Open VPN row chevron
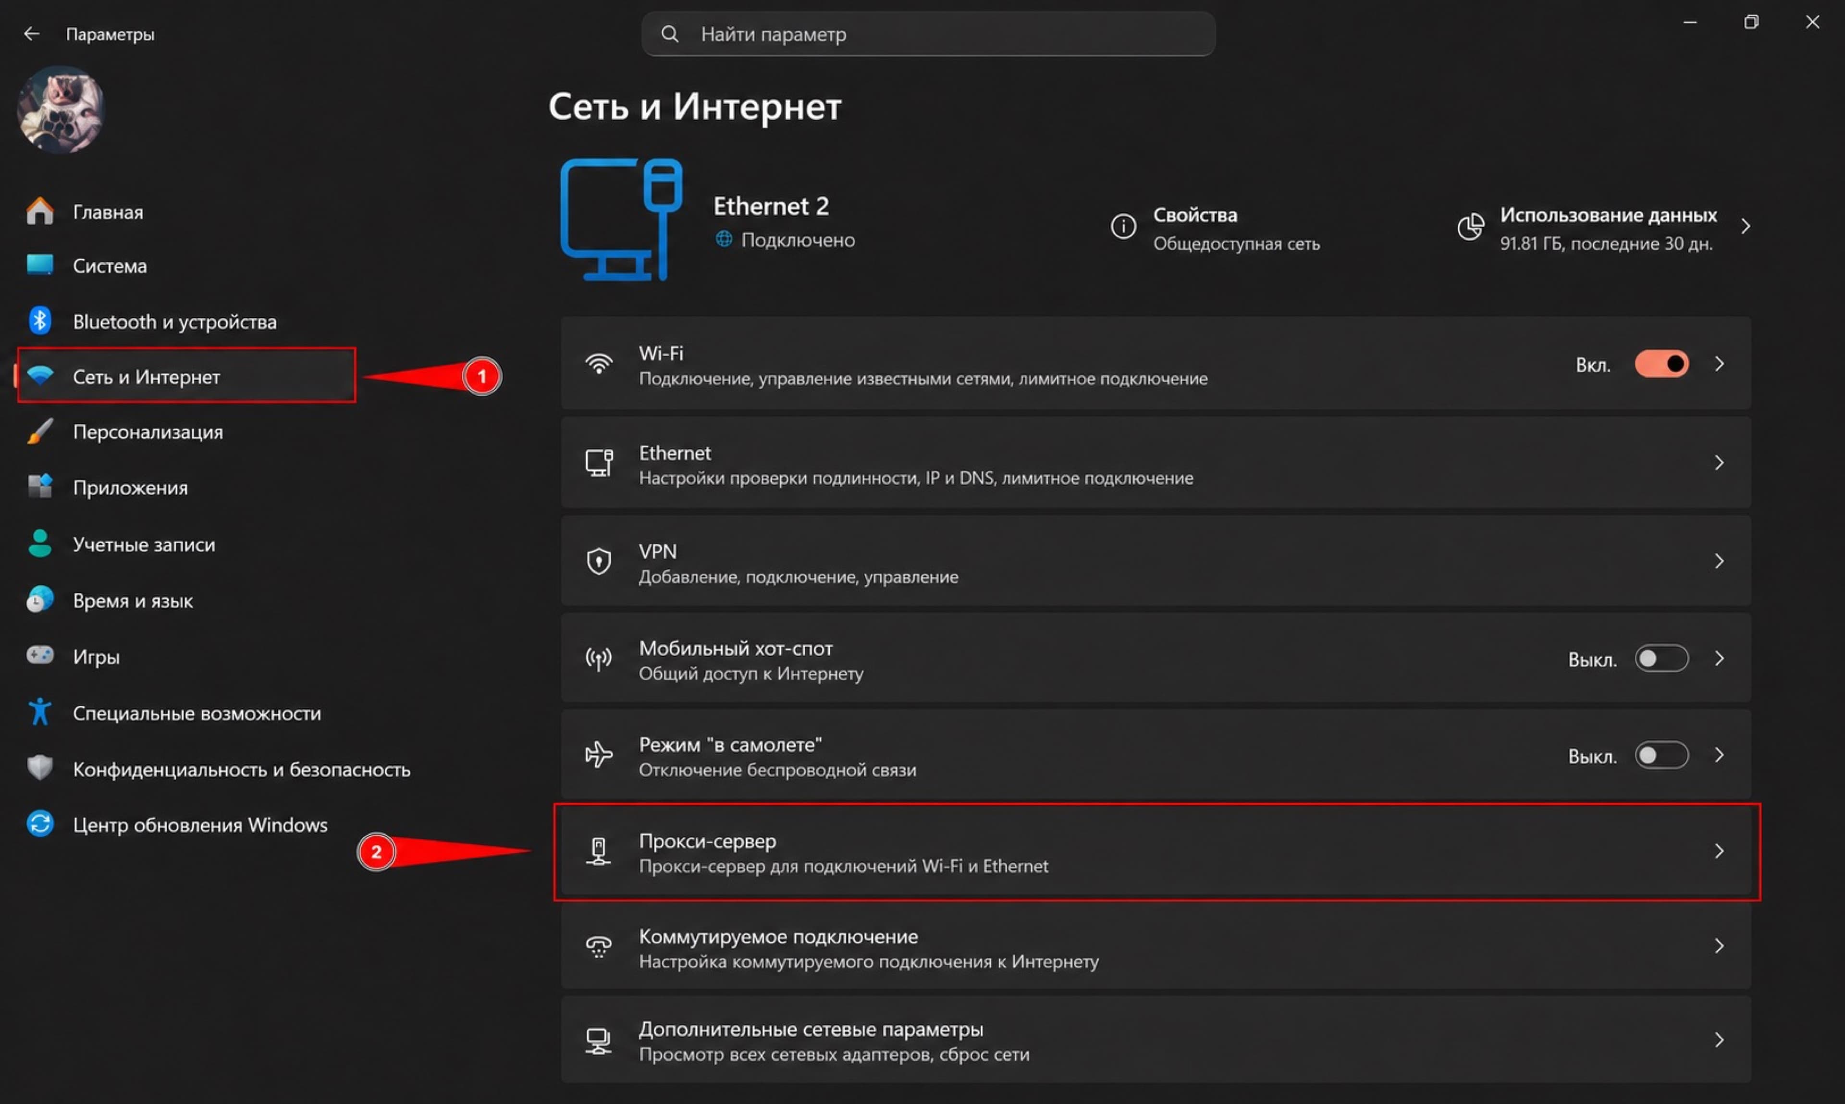This screenshot has width=1845, height=1104. pyautogui.click(x=1719, y=561)
